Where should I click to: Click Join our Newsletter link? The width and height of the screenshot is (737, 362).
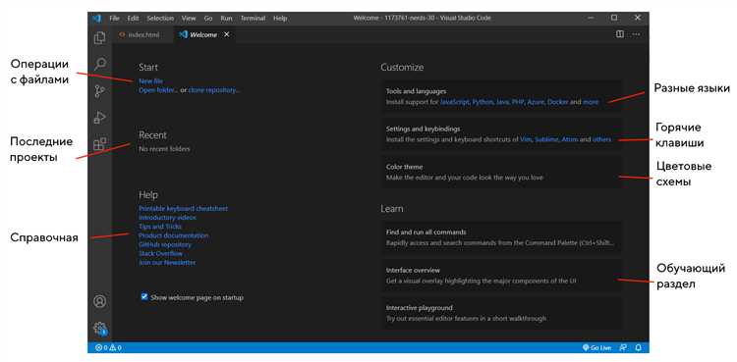(167, 263)
